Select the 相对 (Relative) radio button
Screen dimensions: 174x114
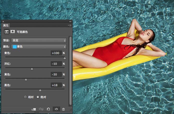tap(25, 97)
